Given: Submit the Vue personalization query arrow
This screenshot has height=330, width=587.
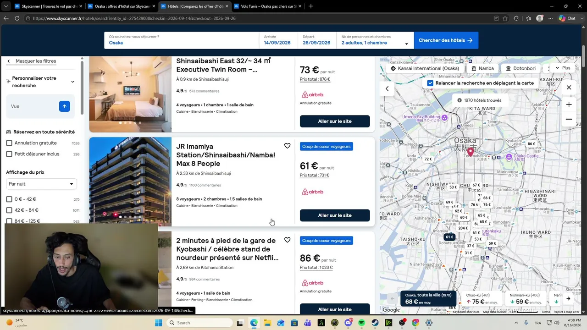Looking at the screenshot, I should tap(64, 106).
